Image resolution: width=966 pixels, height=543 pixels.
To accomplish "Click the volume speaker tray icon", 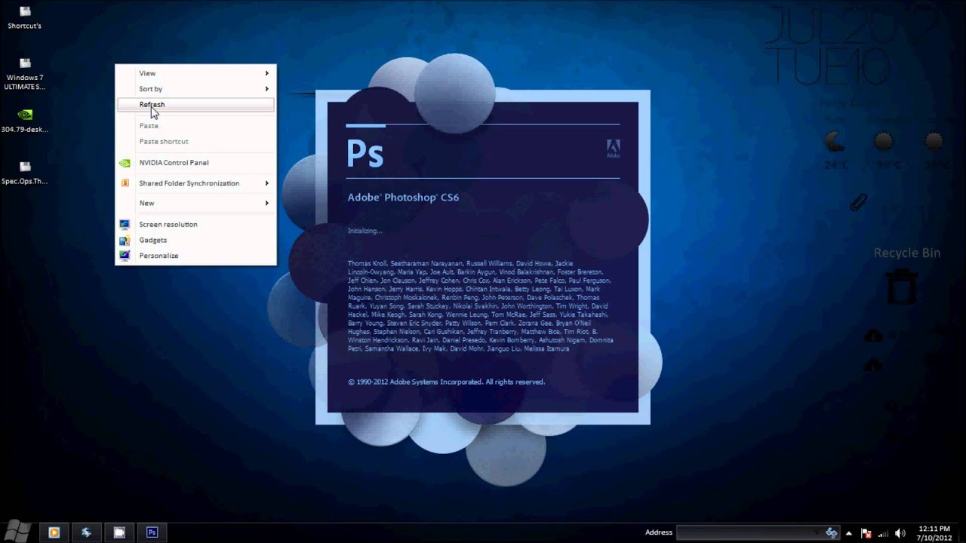I will coord(900,533).
